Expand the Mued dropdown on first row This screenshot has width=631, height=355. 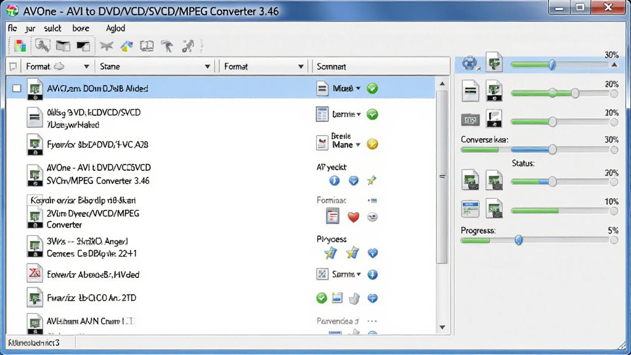click(358, 88)
